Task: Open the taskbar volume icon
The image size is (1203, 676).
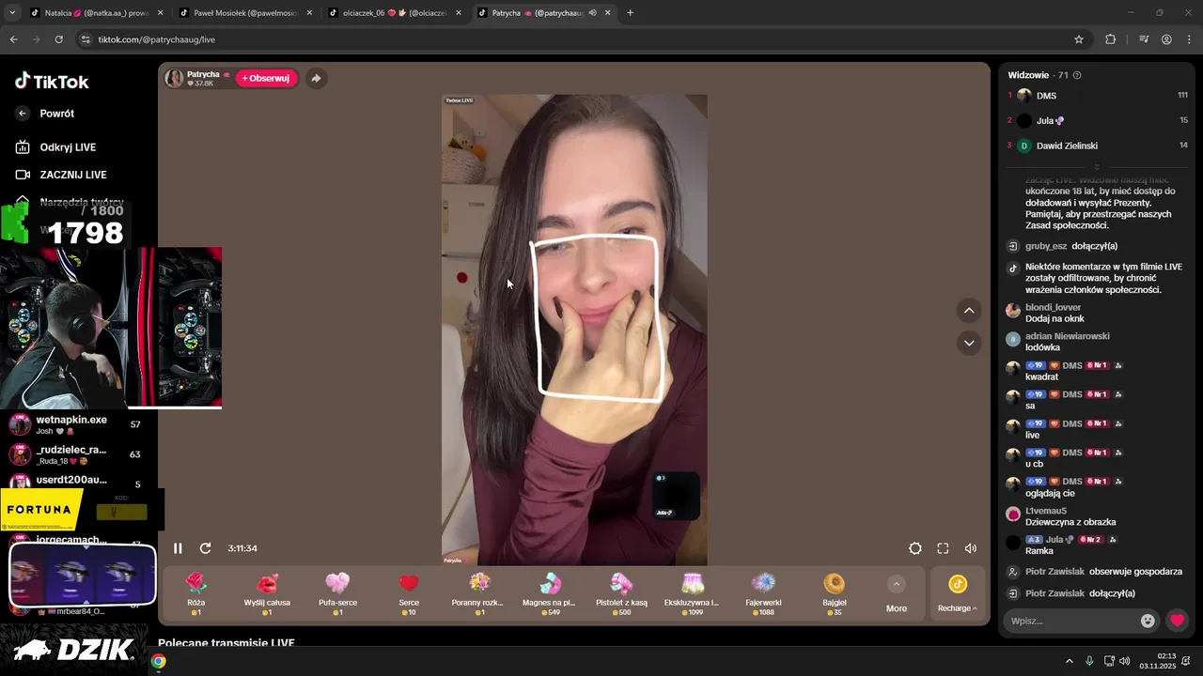Action: click(1124, 661)
